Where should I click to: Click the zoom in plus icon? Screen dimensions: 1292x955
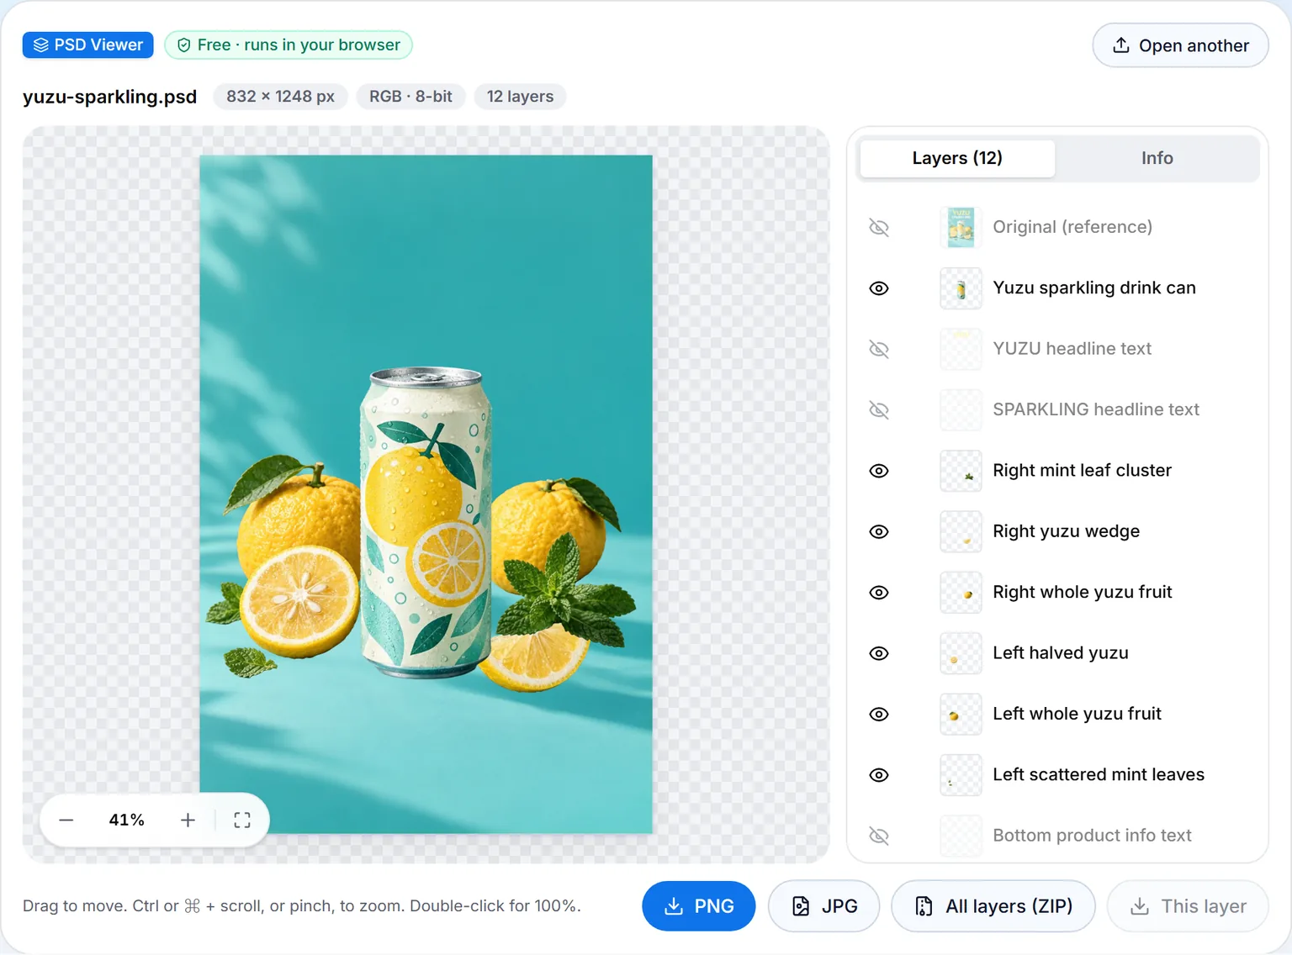(188, 820)
